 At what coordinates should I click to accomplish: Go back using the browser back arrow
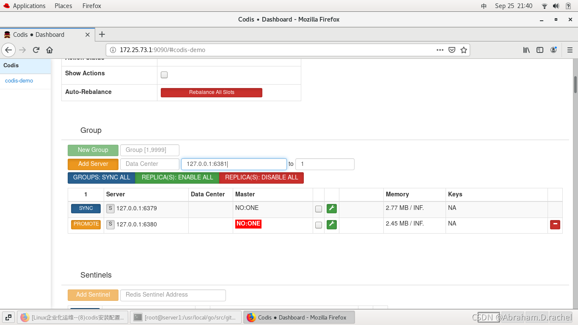[x=8, y=50]
